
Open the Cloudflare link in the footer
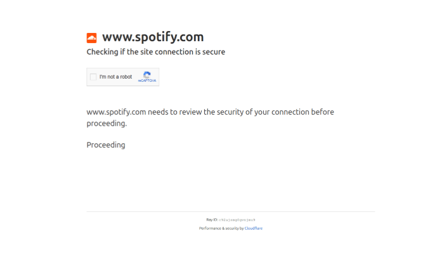coord(254,228)
